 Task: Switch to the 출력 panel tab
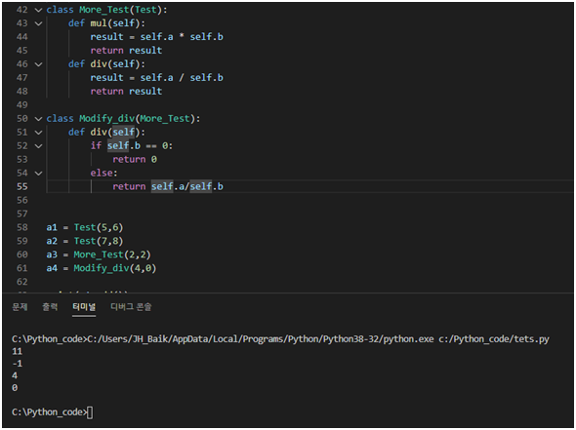(x=50, y=307)
